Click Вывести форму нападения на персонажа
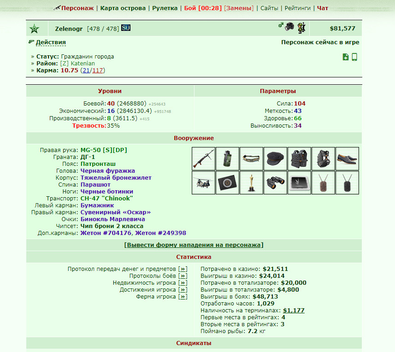This screenshot has width=395, height=352. 194,245
